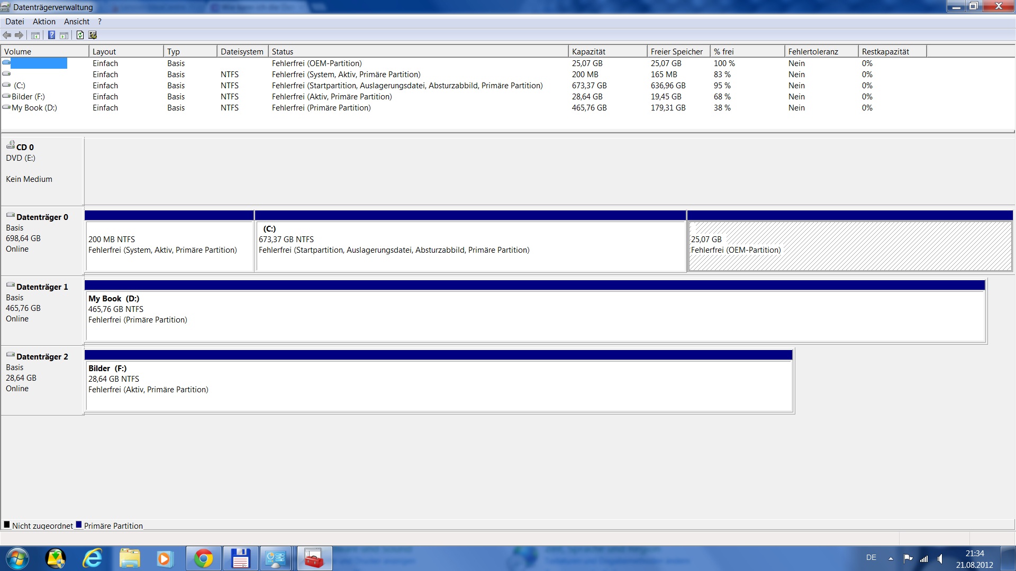
Task: Click the back arrow toolbar icon
Action: point(7,35)
